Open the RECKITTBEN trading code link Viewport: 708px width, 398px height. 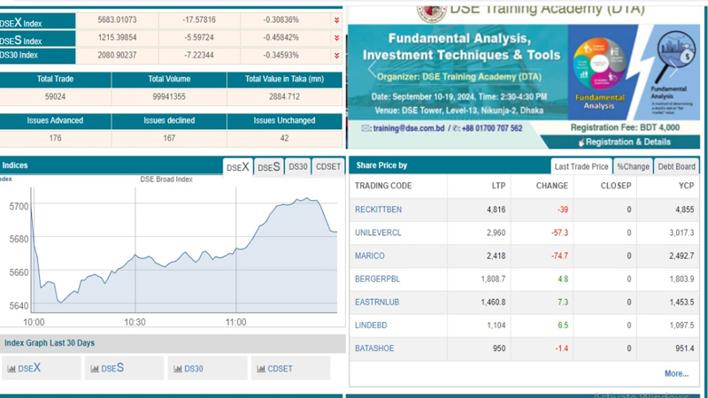[378, 210]
